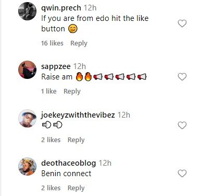Go to joekeyzwiththevibez profile via username

tap(78, 115)
